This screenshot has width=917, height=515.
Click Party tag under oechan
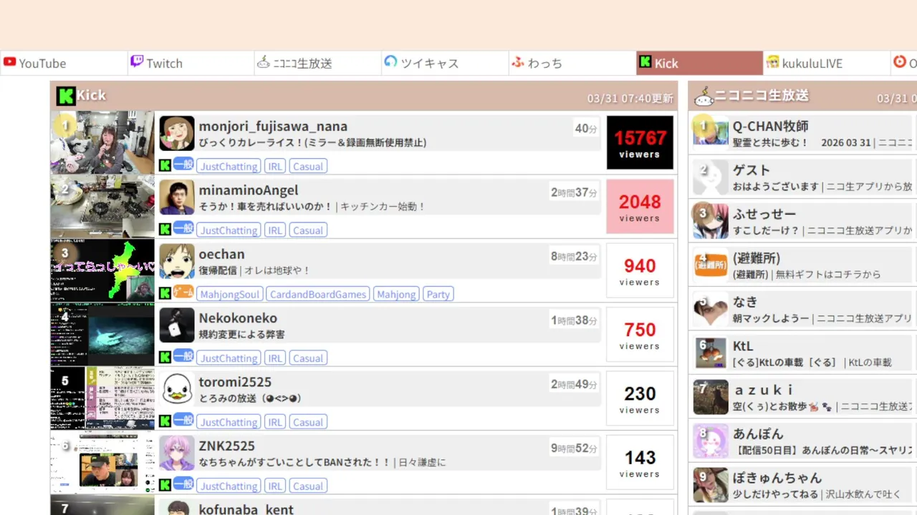tap(438, 295)
